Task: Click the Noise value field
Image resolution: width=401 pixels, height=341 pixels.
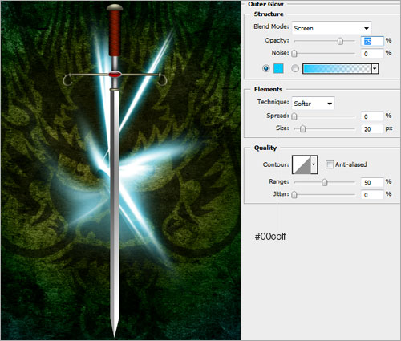Action: 372,54
